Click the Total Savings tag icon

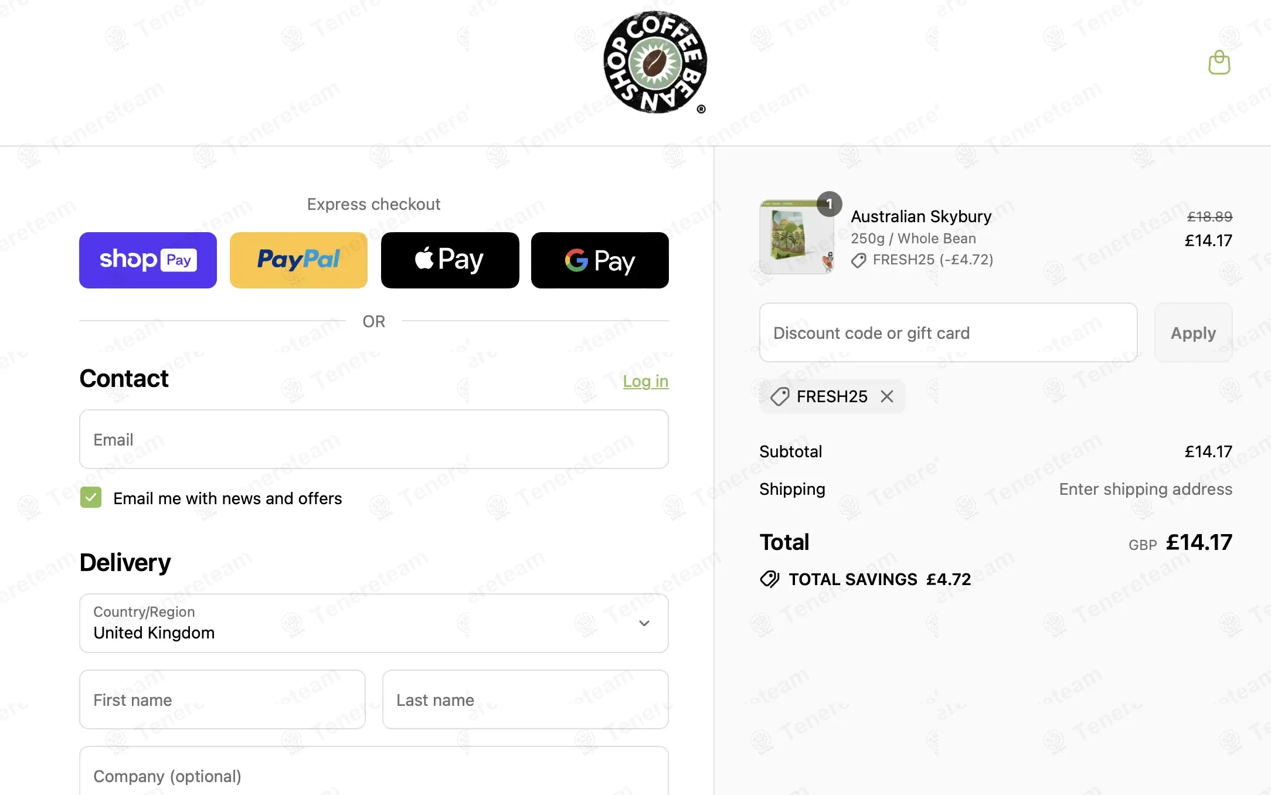[x=770, y=579]
